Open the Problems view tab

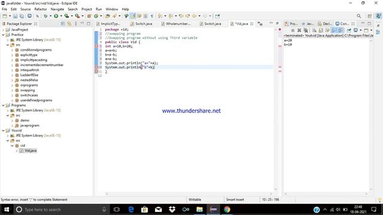coord(291,24)
